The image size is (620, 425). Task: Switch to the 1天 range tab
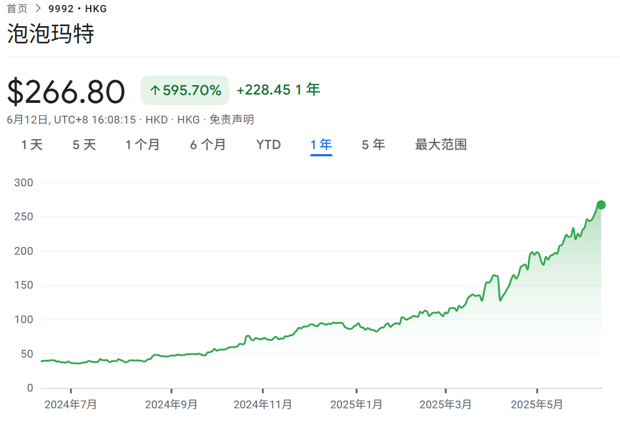32,145
